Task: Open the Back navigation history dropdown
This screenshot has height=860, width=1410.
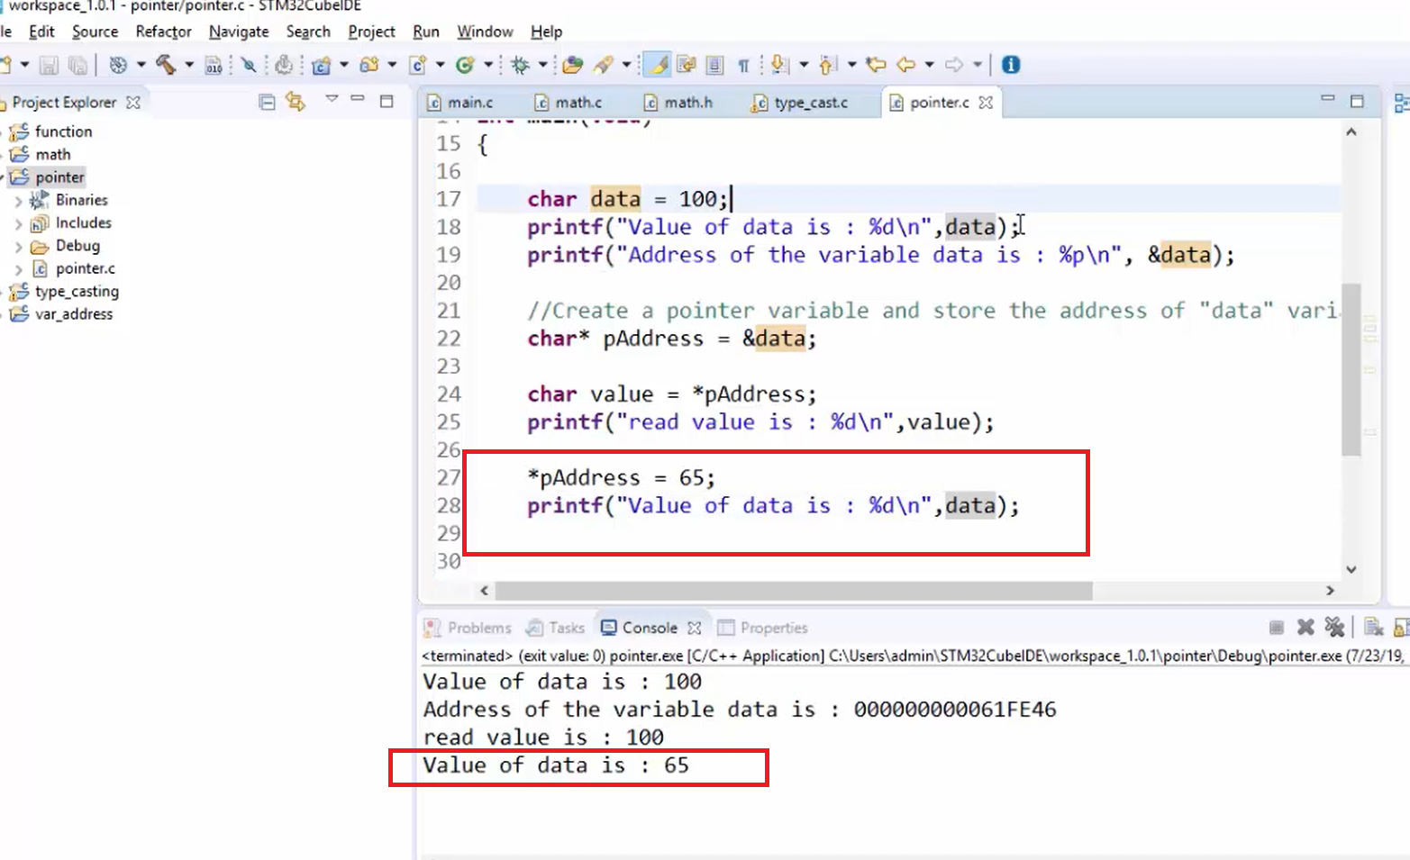Action: (x=929, y=65)
